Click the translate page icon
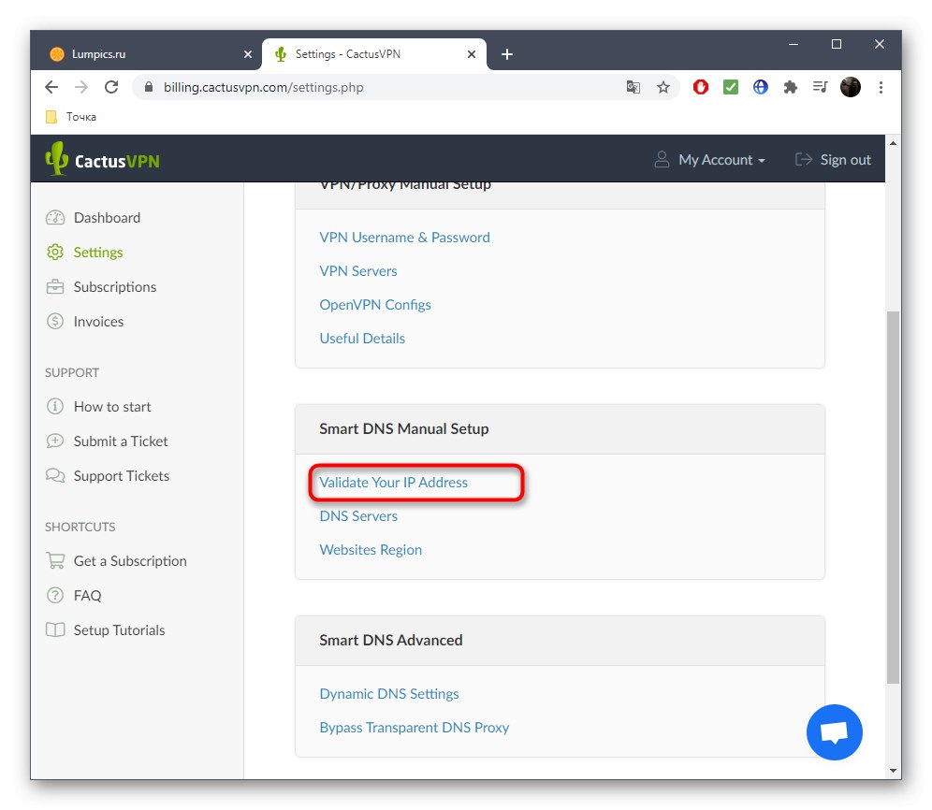This screenshot has width=932, height=810. (x=633, y=87)
